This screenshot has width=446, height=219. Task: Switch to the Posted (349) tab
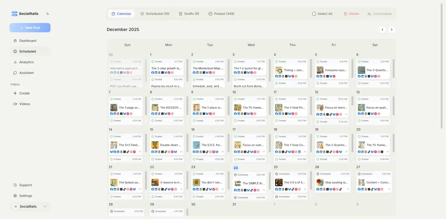click(221, 14)
